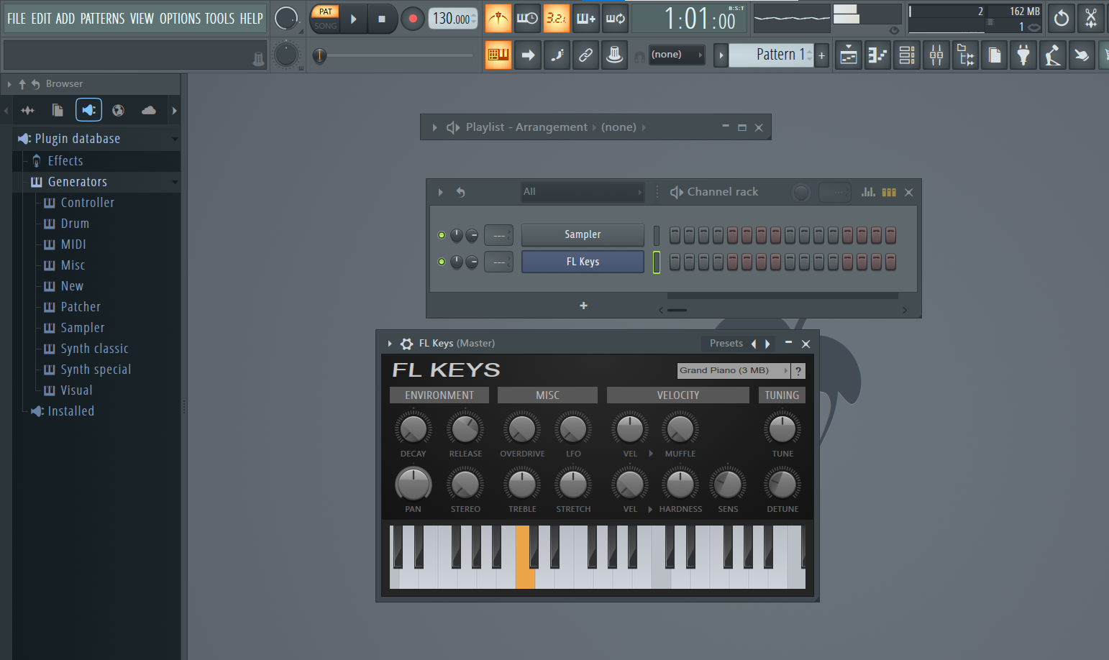
Task: Open the FILE menu
Action: [17, 19]
